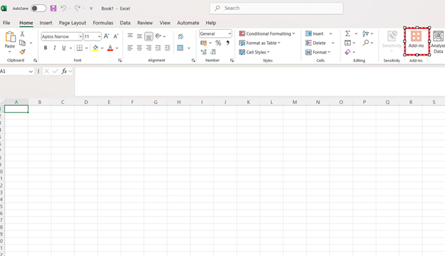
Task: Click the Search box
Action: click(276, 9)
